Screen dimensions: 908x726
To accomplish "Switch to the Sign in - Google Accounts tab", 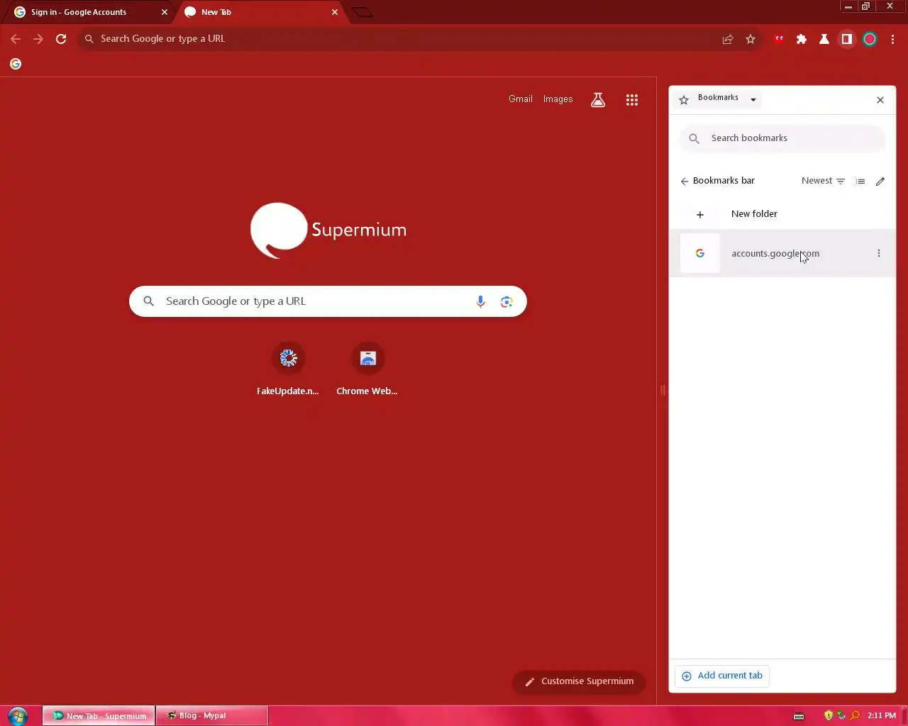I will click(x=89, y=12).
